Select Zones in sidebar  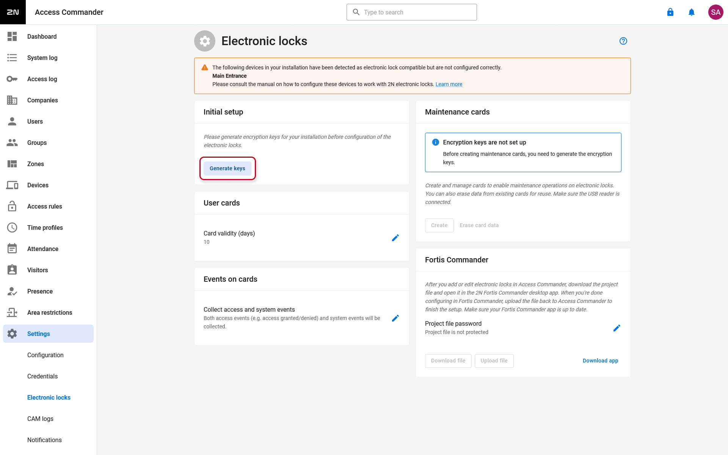(x=48, y=164)
